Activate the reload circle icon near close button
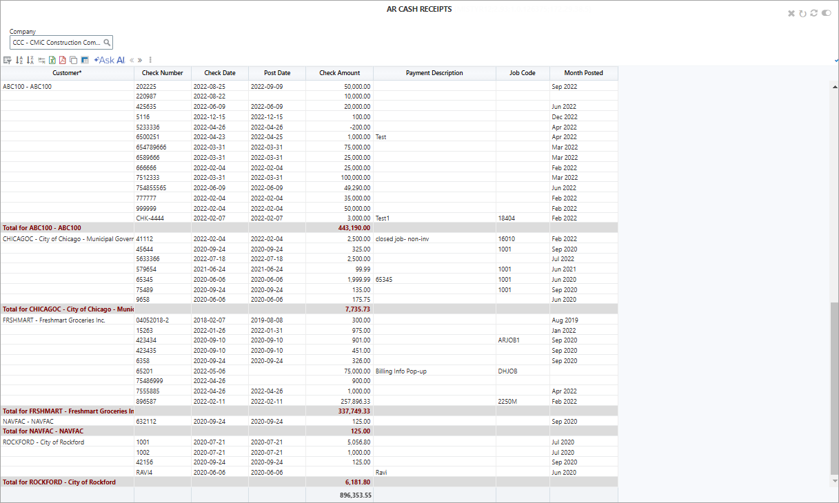The width and height of the screenshot is (839, 503). [x=802, y=13]
